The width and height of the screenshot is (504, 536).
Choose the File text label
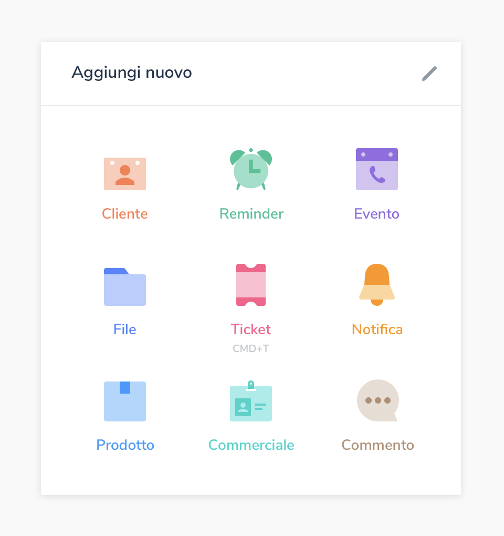click(x=125, y=329)
